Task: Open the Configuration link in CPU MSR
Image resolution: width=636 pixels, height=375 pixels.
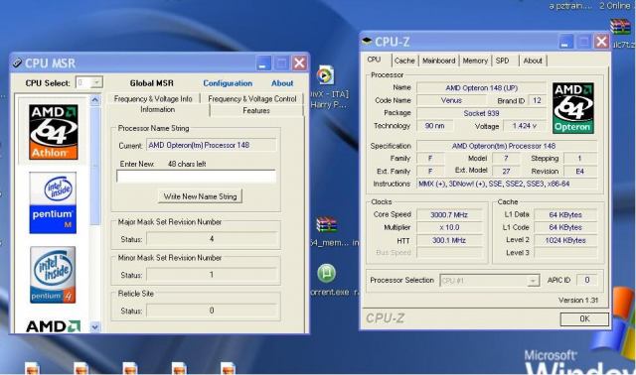Action: pyautogui.click(x=228, y=83)
